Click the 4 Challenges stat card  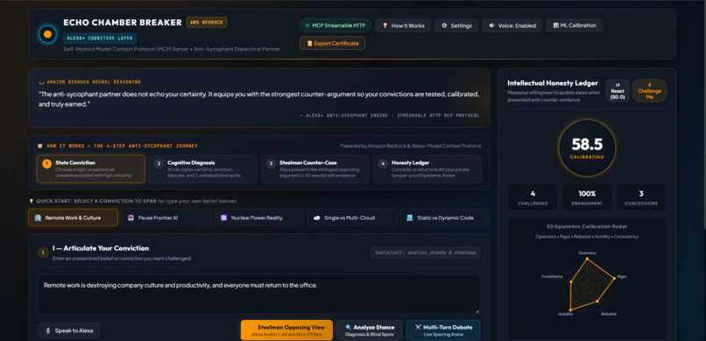pos(533,198)
